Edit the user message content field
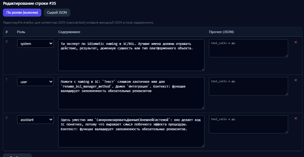This screenshot has width=304, height=157. pyautogui.click(x=131, y=93)
